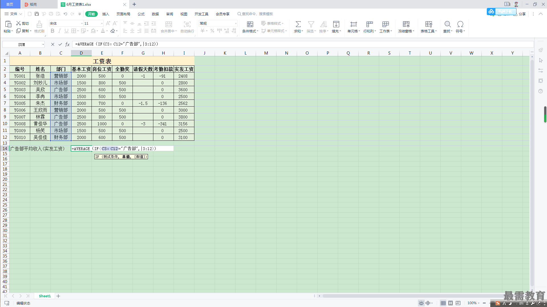The width and height of the screenshot is (547, 307).
Task: Click the Cells (单元格) icon
Action: (353, 24)
